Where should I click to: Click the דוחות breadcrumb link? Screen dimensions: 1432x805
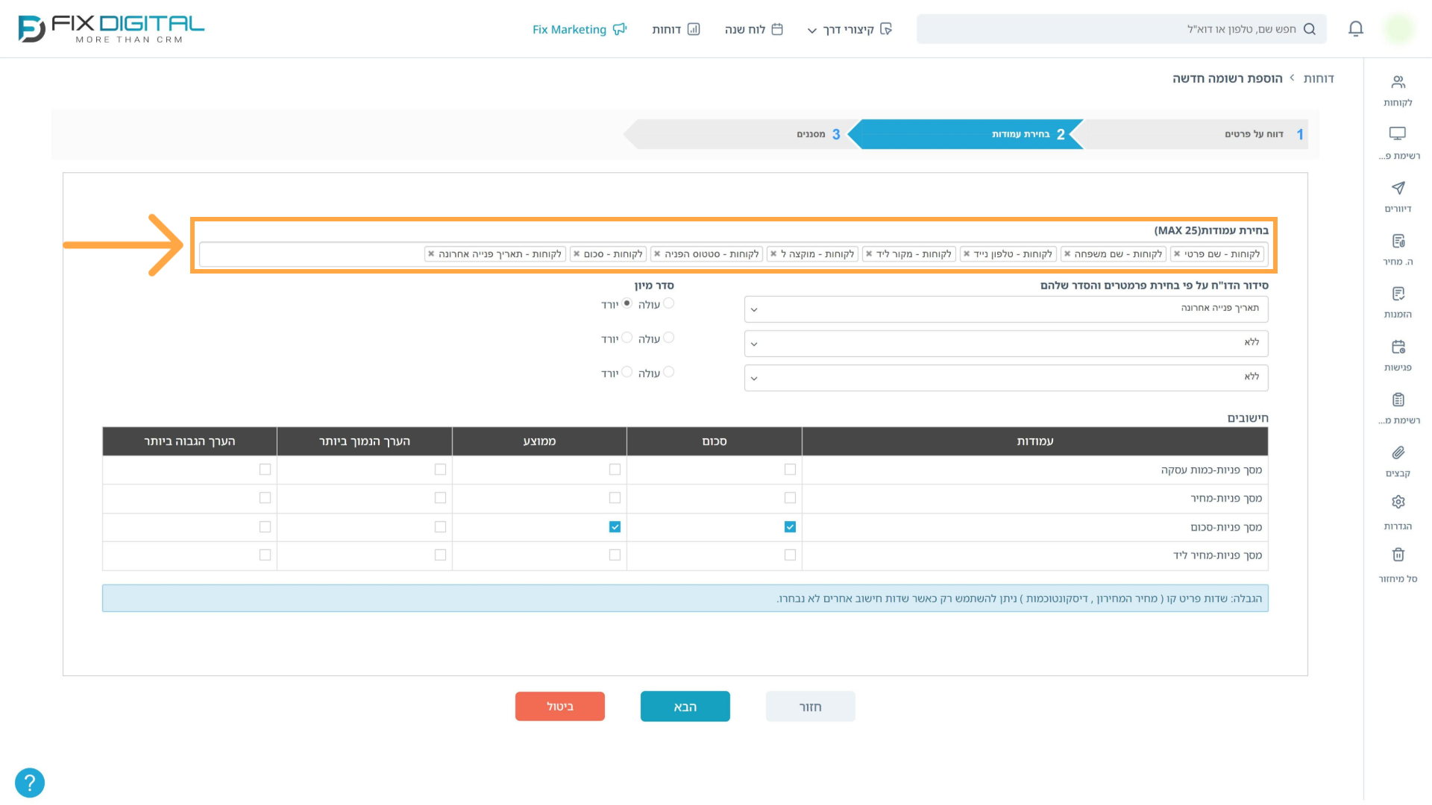[x=1319, y=78]
